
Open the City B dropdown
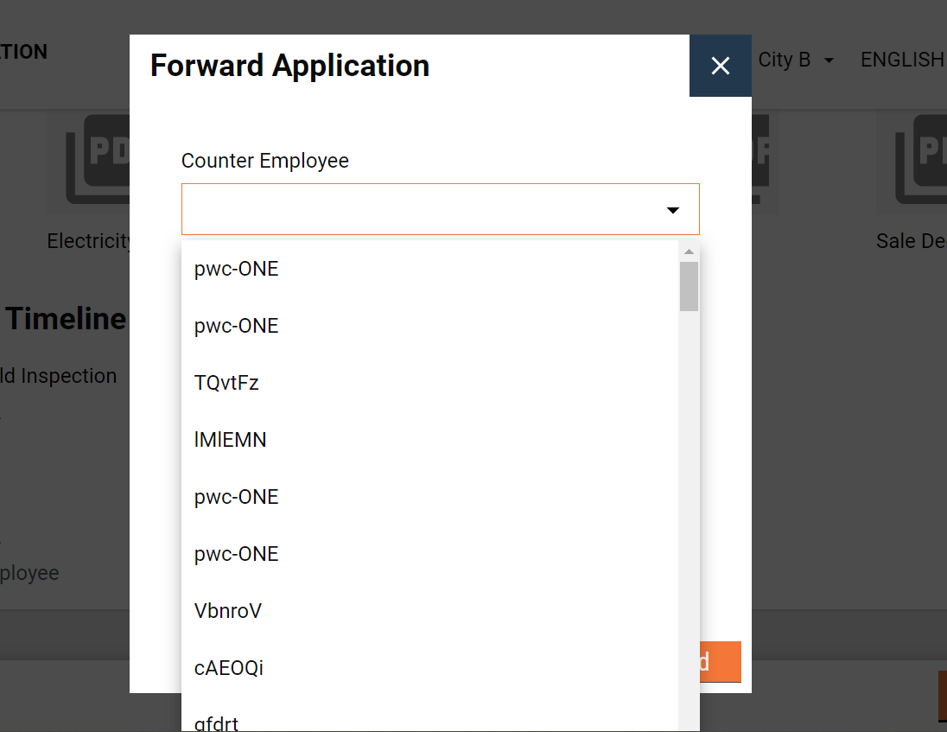click(796, 60)
